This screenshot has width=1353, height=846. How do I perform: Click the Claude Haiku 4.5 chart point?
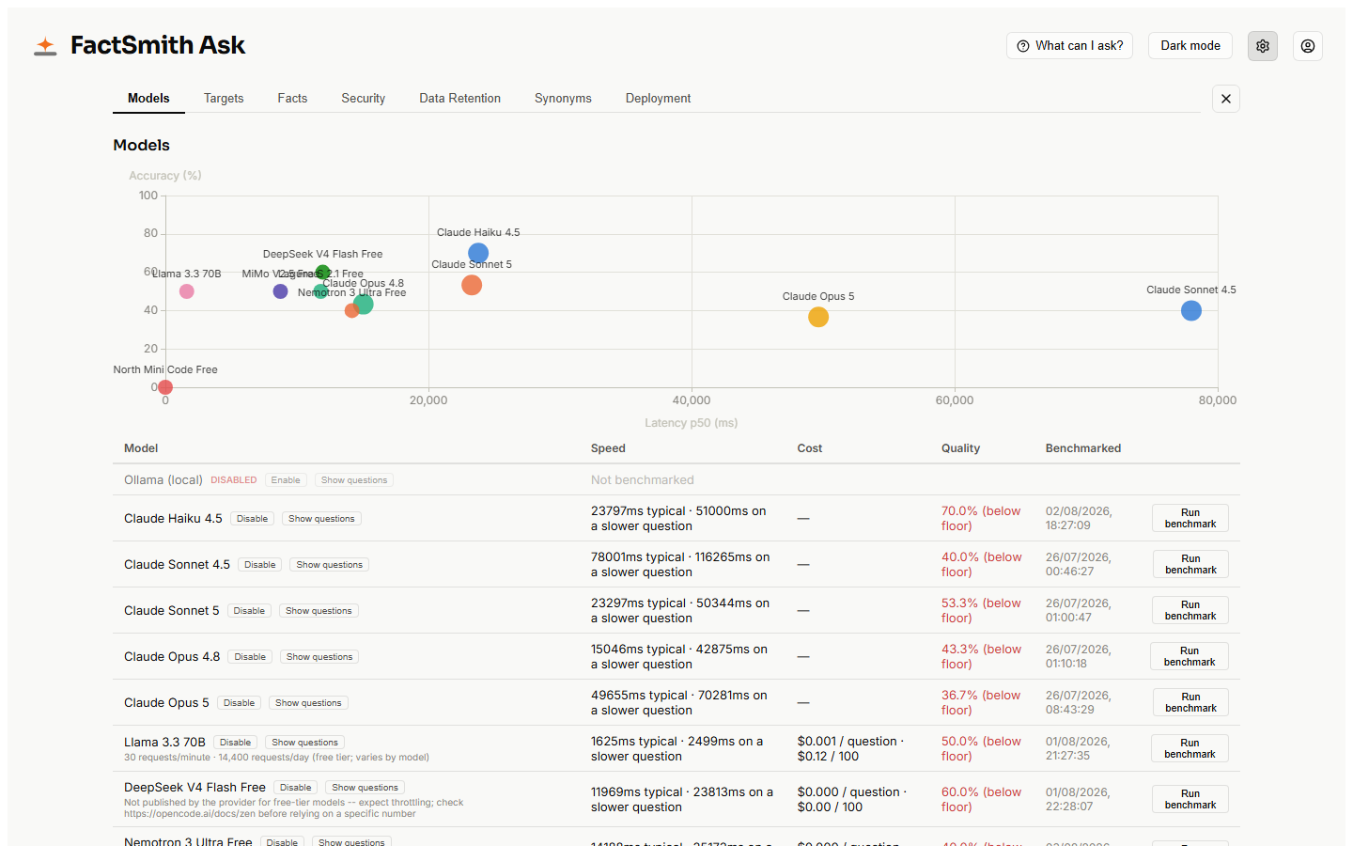478,253
